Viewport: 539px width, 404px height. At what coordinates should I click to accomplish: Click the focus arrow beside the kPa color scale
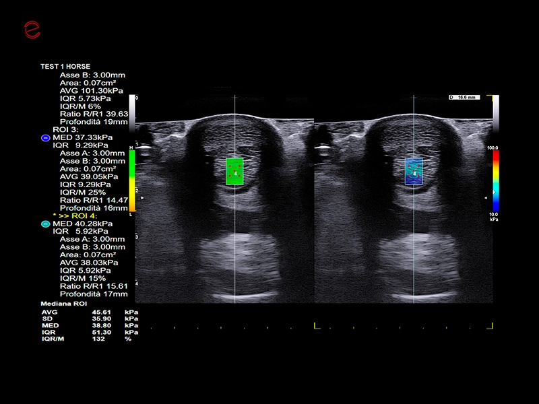coord(486,198)
